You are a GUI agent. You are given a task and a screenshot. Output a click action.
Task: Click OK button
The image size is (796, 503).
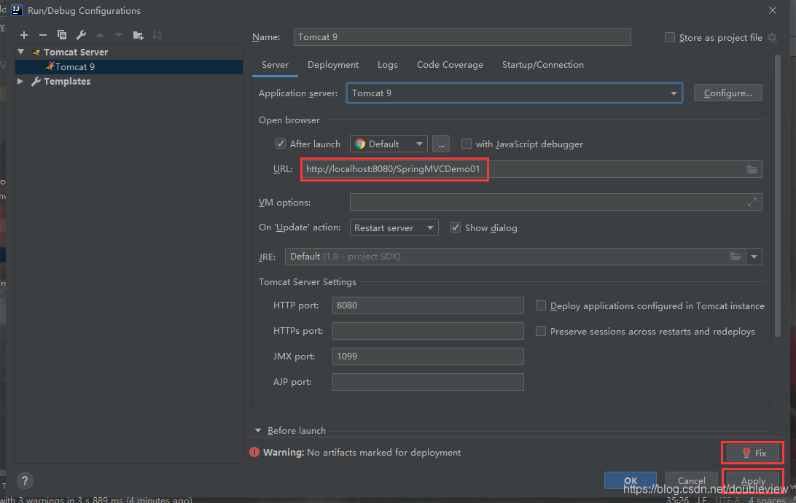(x=630, y=480)
